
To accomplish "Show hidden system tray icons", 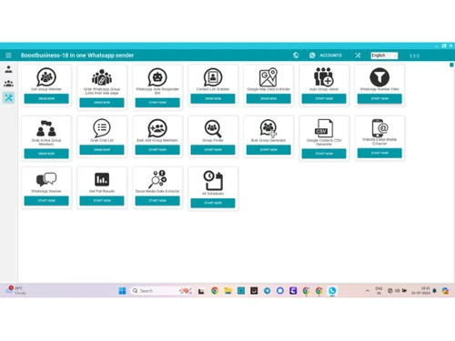I will coord(368,291).
